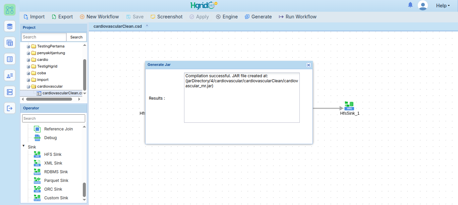The height and width of the screenshot is (205, 458).
Task: Select the cardio folder
Action: [43, 60]
